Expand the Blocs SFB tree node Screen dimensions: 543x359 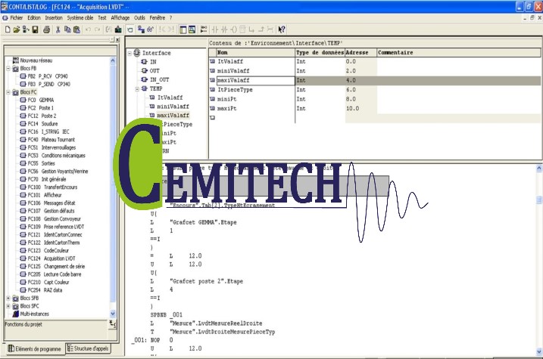tap(8, 299)
